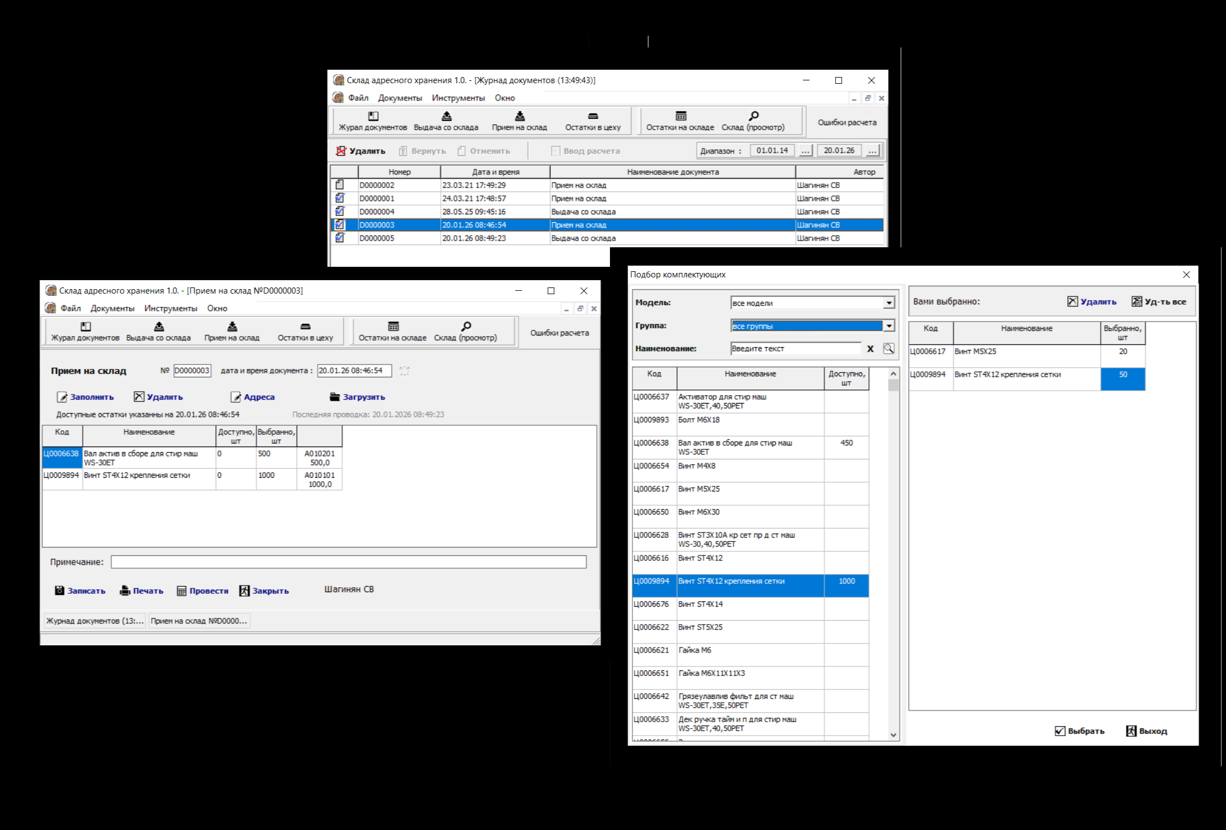Click the Закрыть button
This screenshot has height=830, width=1226.
tap(264, 591)
